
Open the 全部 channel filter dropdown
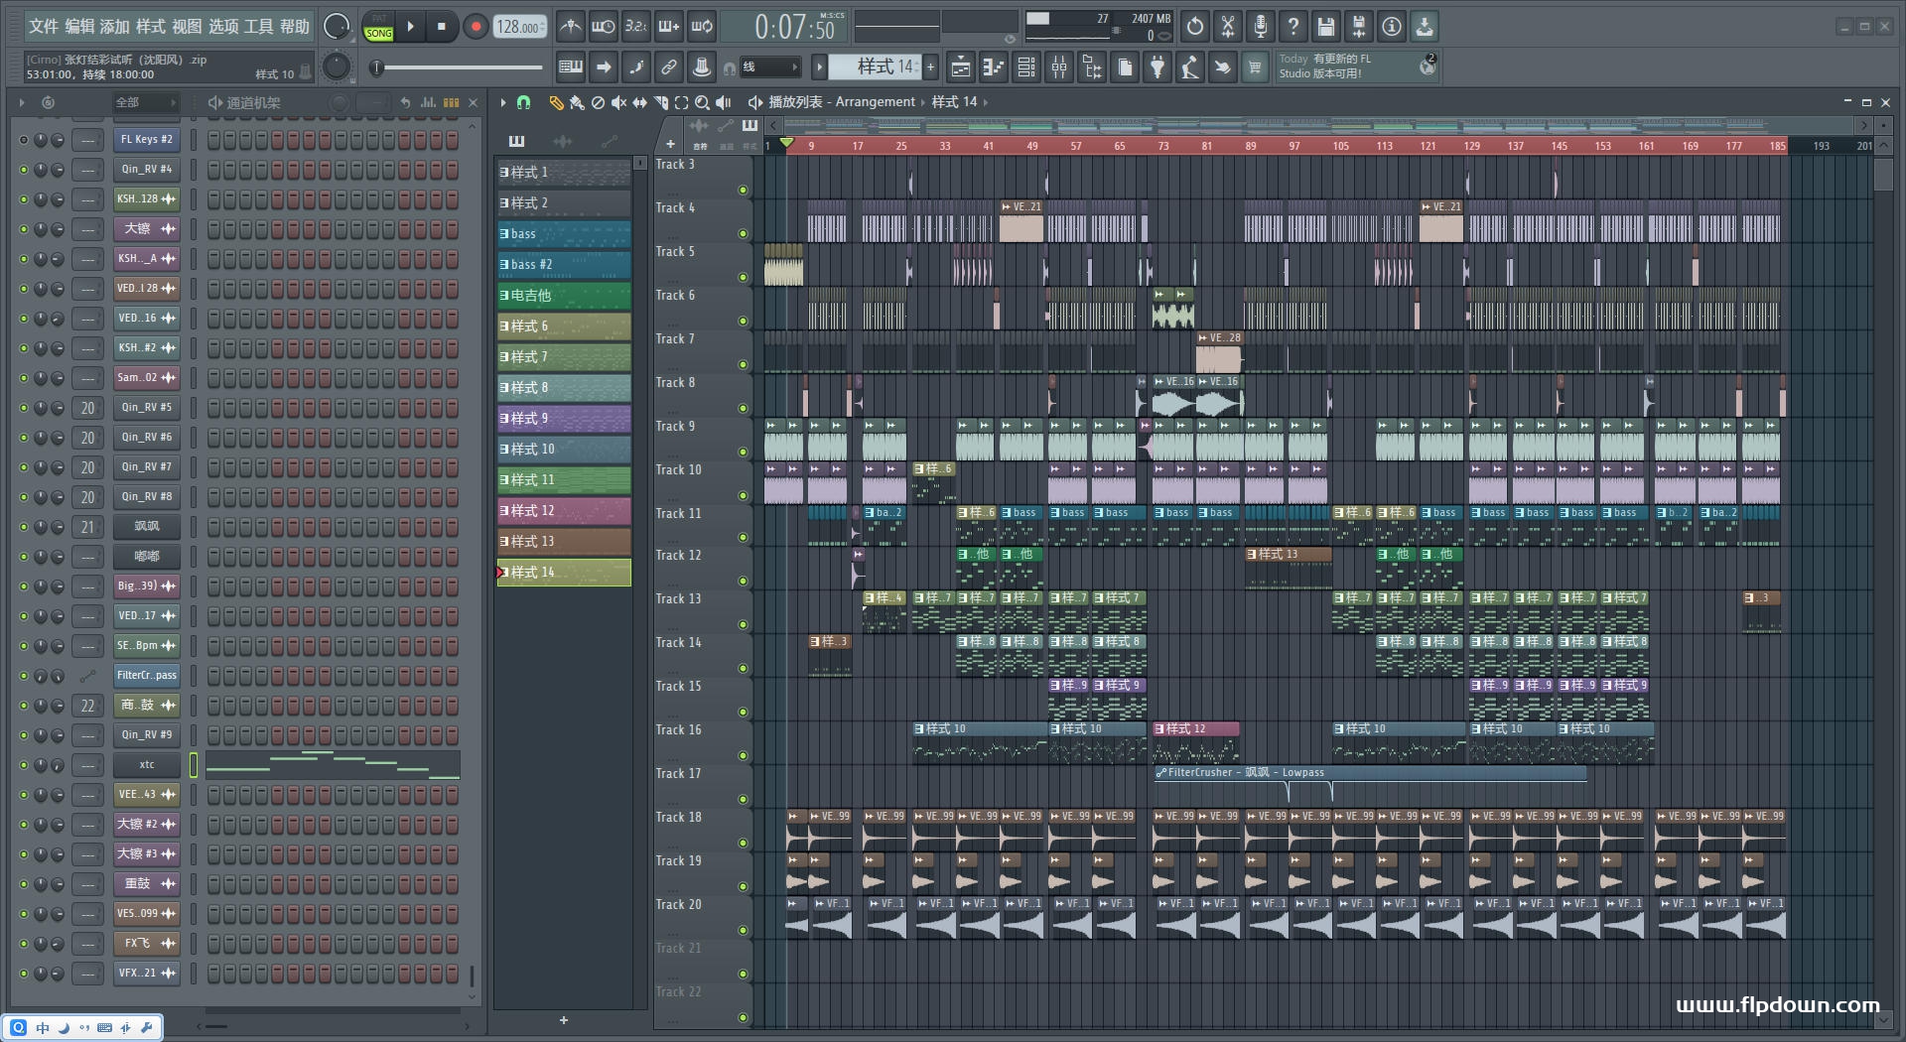tap(145, 102)
